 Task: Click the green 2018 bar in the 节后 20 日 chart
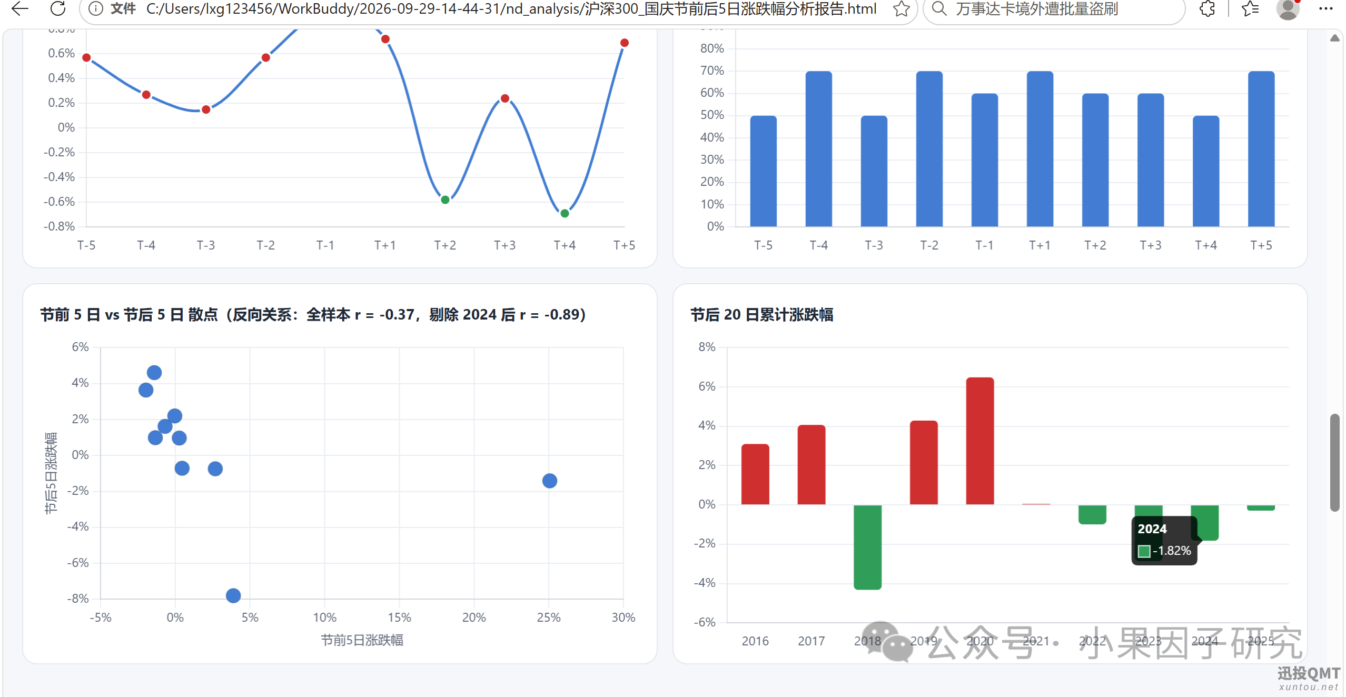(x=868, y=547)
